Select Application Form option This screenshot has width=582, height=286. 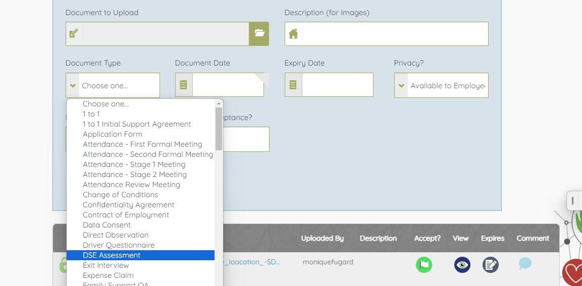click(x=112, y=134)
